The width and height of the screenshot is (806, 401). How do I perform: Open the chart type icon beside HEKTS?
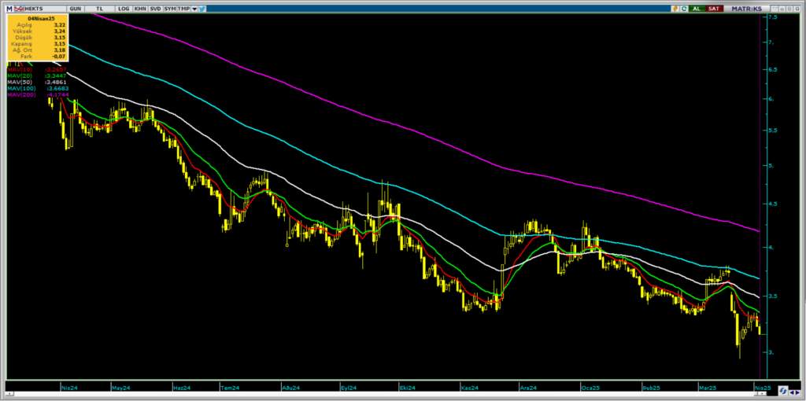point(19,9)
